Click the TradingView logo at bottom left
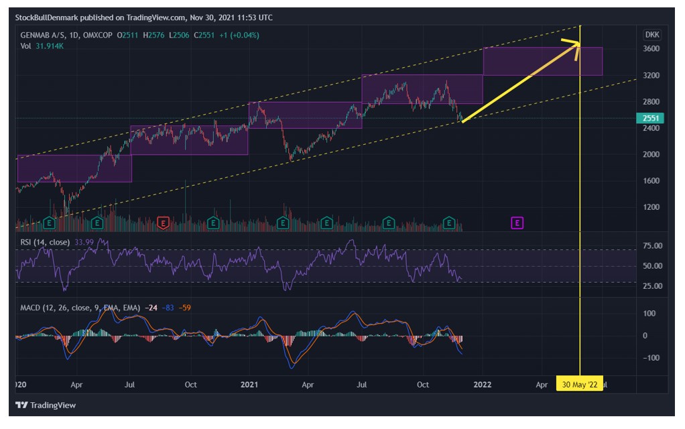685x429 pixels. click(46, 405)
